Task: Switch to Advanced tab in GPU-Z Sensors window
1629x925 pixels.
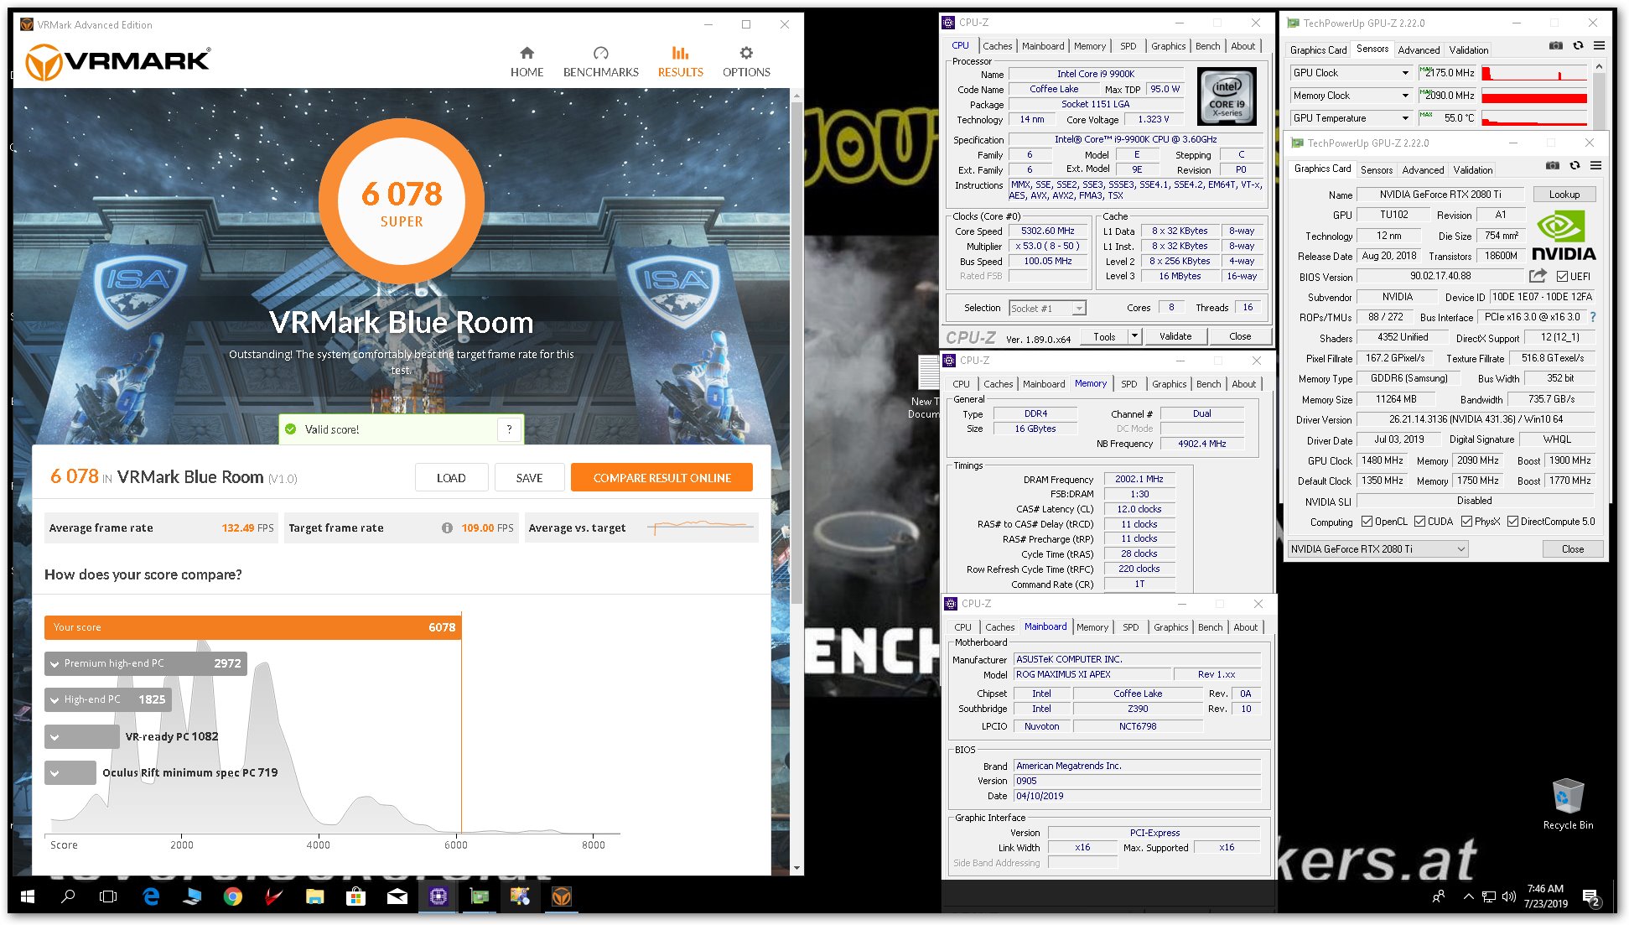Action: (x=1419, y=50)
